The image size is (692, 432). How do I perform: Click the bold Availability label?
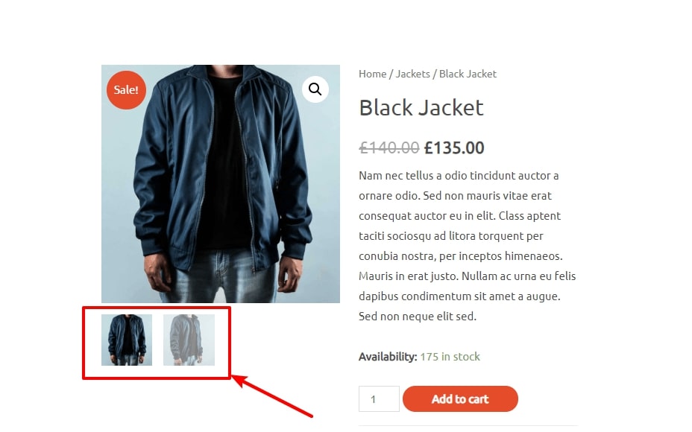pos(388,357)
